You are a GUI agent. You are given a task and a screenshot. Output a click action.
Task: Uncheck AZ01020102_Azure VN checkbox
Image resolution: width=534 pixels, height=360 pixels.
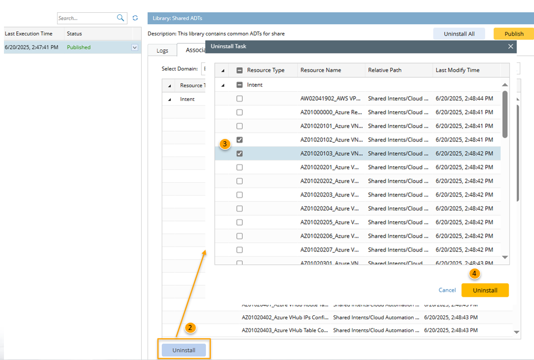click(239, 140)
